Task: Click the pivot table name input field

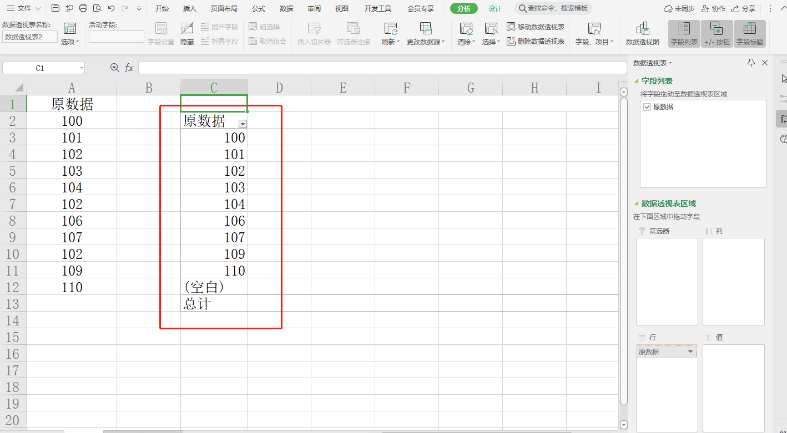Action: [x=30, y=37]
